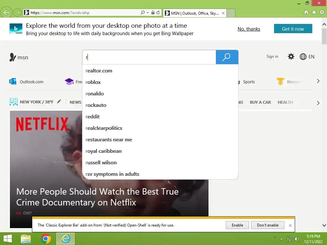Click the scrollbar down arrow

click(x=324, y=225)
